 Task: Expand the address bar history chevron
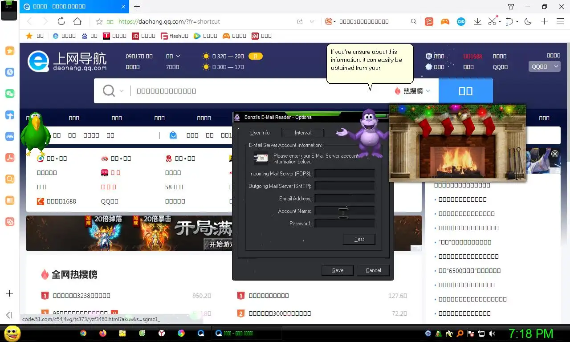coord(312,21)
